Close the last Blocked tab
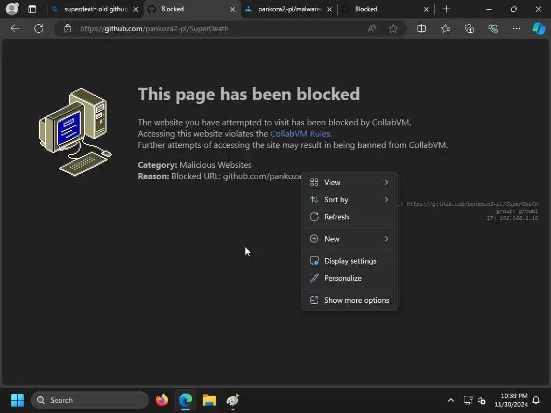 [x=426, y=10]
